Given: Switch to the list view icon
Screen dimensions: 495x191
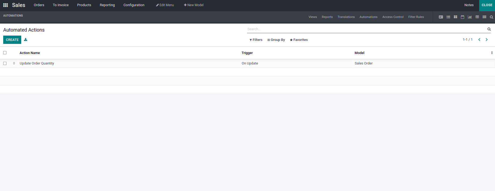Looking at the screenshot, I should pyautogui.click(x=448, y=17).
